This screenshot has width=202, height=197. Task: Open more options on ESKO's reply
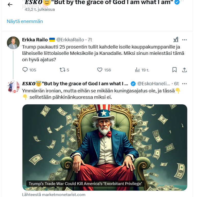tap(184, 84)
